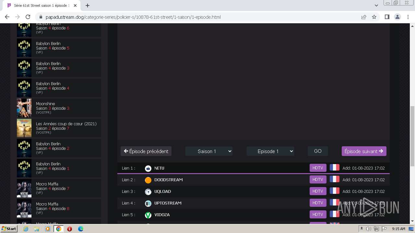The width and height of the screenshot is (415, 233).
Task: Open Mocro Maffia Saison 4 épisode 7
Action: (59, 188)
